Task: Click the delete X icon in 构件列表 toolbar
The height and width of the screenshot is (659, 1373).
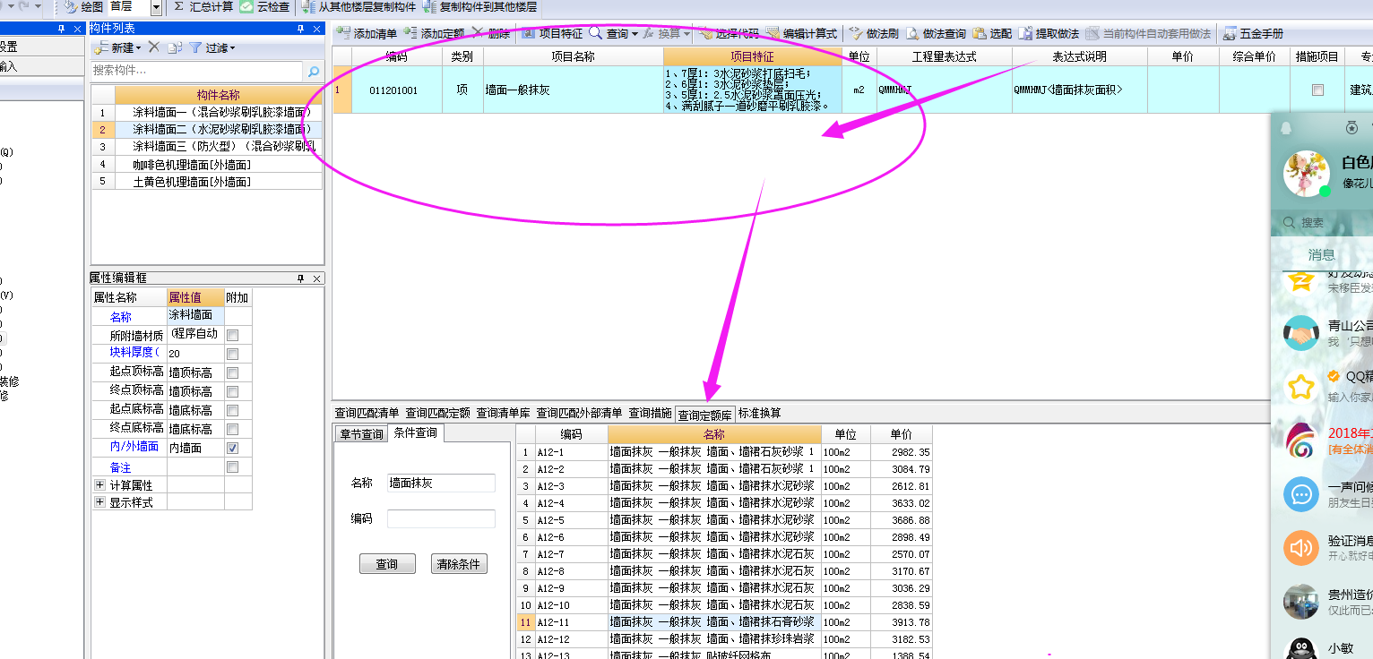Action: [153, 47]
